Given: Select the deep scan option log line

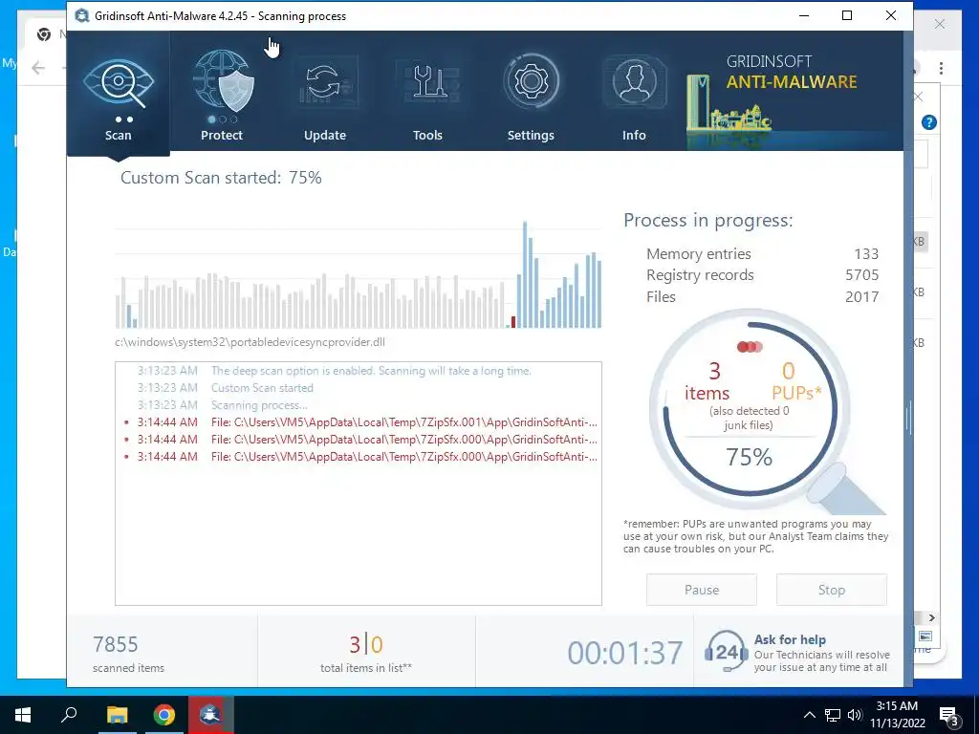Looking at the screenshot, I should coord(371,371).
